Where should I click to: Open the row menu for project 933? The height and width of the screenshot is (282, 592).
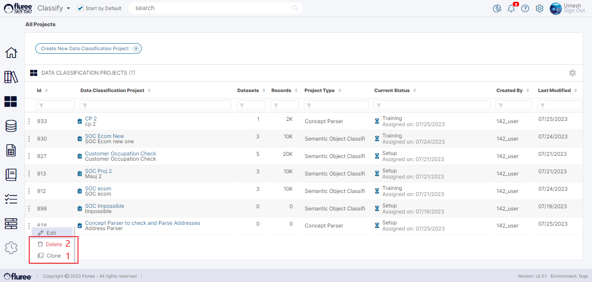[x=29, y=121]
